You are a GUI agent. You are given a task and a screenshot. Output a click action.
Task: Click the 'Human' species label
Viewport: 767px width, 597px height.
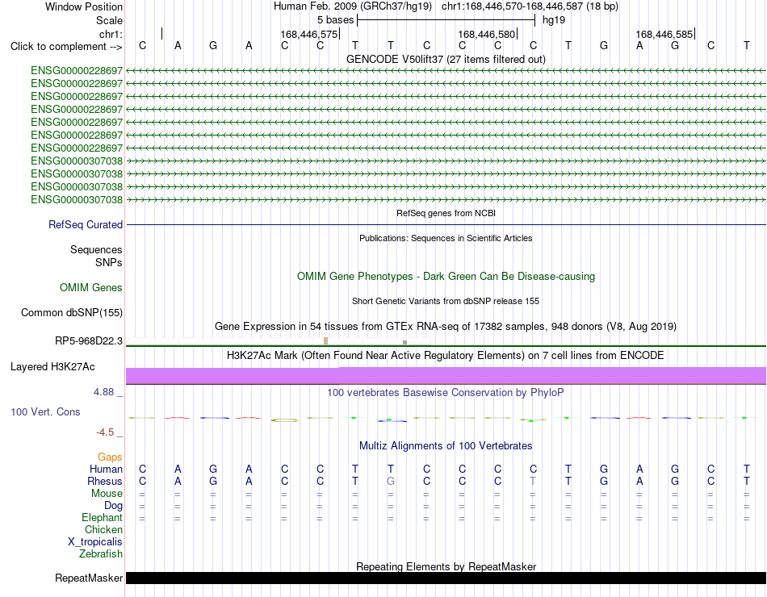pyautogui.click(x=106, y=469)
